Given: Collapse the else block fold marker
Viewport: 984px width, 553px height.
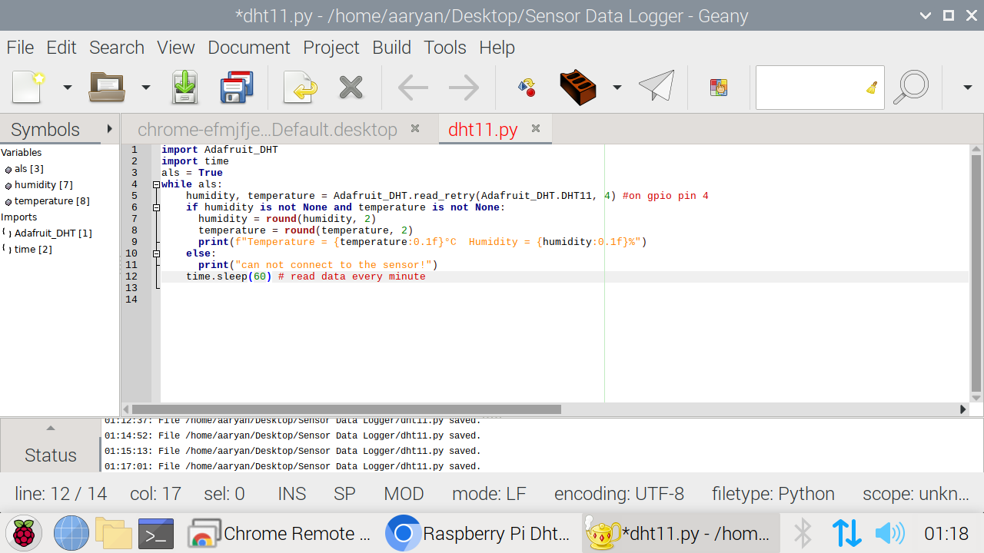Looking at the screenshot, I should [156, 253].
